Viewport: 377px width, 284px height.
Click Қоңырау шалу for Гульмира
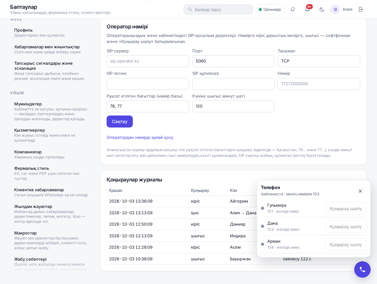pyautogui.click(x=345, y=209)
